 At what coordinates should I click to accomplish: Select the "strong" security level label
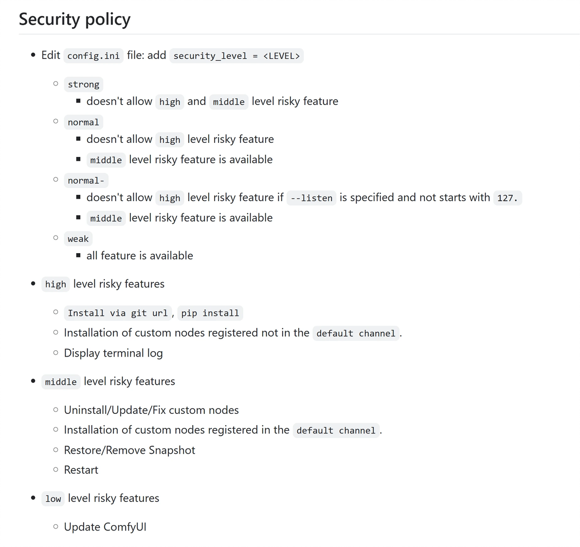click(83, 85)
